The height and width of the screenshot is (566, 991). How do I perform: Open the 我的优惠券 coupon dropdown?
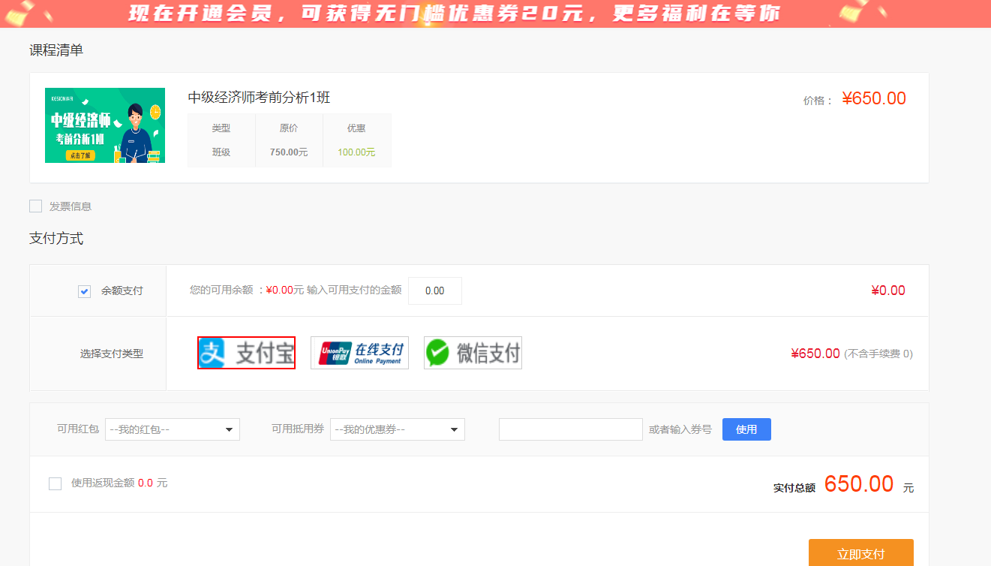click(x=397, y=429)
